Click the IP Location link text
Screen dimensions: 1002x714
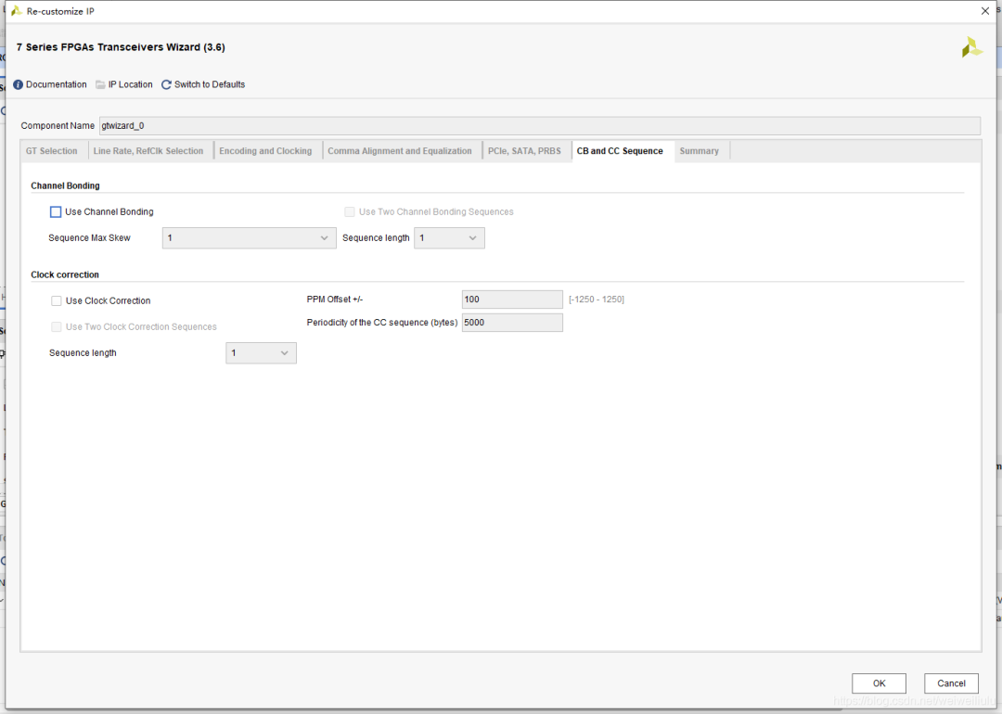click(x=131, y=84)
